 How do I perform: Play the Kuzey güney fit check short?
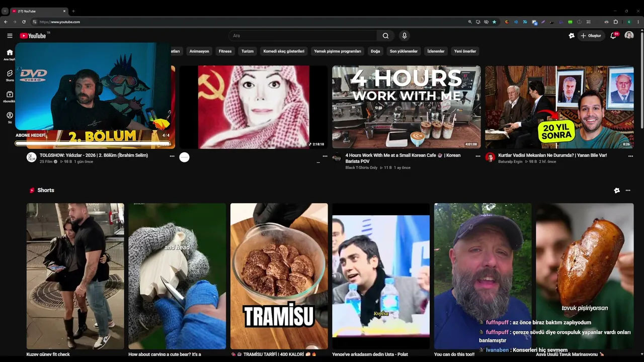click(x=75, y=276)
